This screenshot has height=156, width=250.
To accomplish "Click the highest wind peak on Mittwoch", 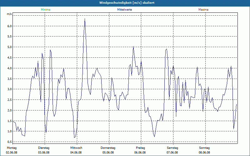I will click(x=85, y=19).
